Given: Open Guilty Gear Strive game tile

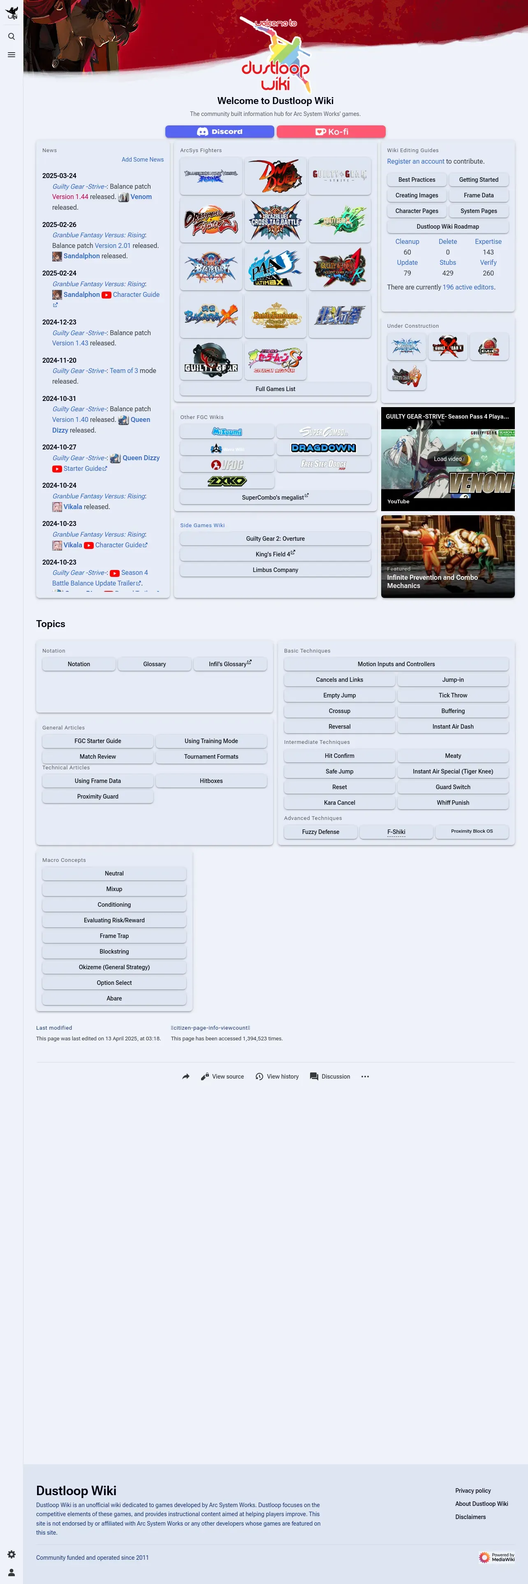Looking at the screenshot, I should [340, 176].
